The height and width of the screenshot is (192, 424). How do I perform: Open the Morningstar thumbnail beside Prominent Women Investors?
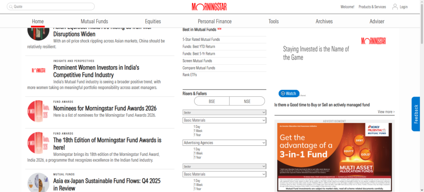click(39, 71)
